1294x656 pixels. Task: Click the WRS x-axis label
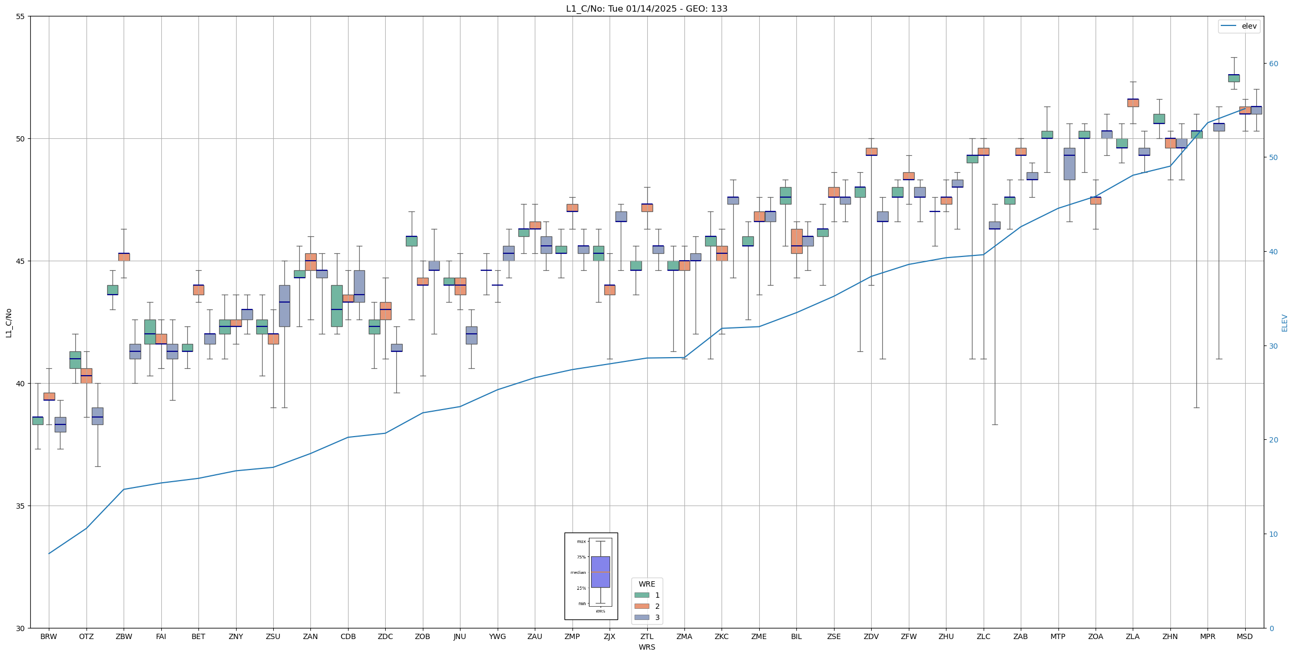pos(646,647)
